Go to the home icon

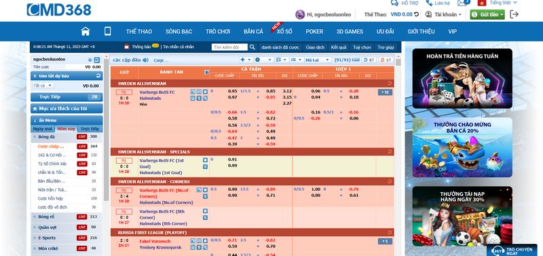pos(86,31)
